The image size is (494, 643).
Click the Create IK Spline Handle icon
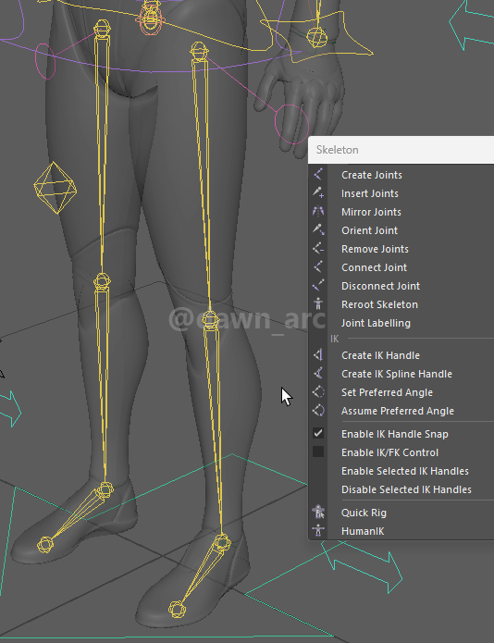pos(318,373)
